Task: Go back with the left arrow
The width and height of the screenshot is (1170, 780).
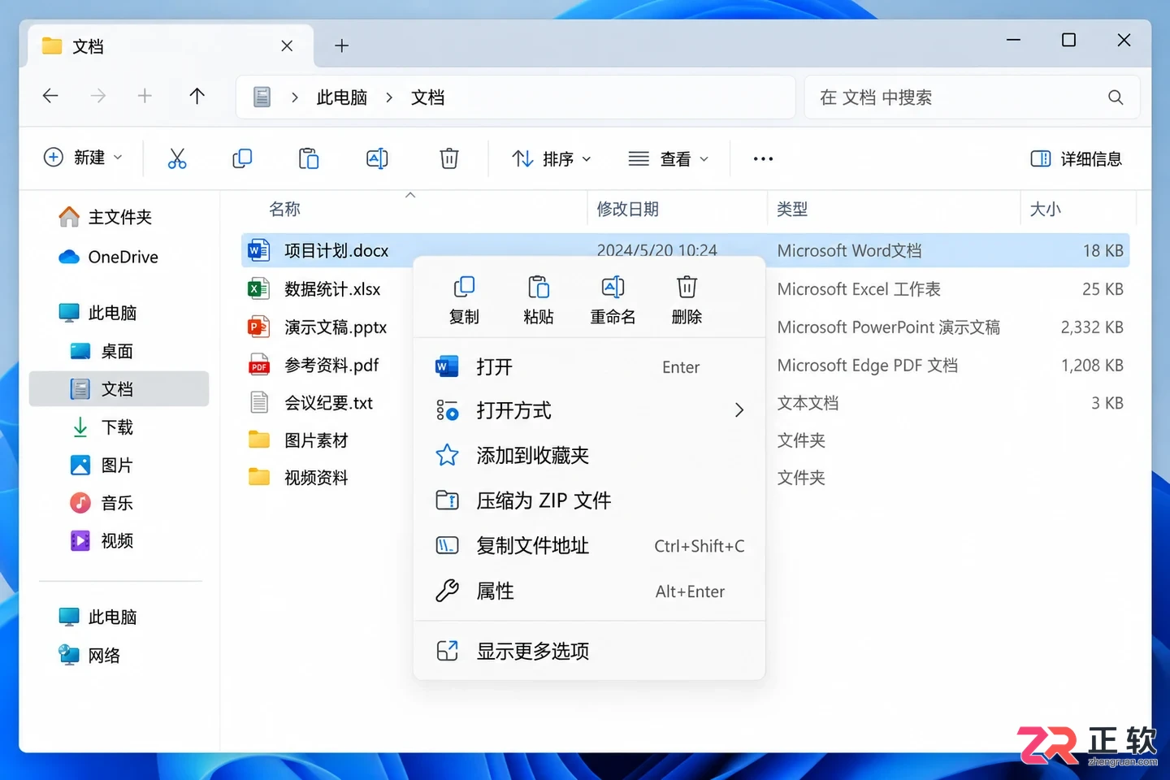Action: (50, 96)
